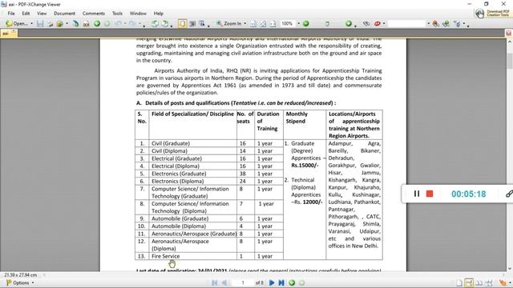Click the Find binoculars icon
513x288 pixels.
435,23
